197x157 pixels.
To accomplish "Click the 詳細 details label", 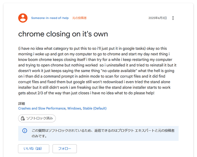I will click(x=21, y=104).
